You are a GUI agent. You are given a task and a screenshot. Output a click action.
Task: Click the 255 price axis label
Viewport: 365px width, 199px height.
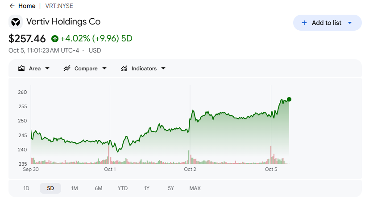click(22, 106)
